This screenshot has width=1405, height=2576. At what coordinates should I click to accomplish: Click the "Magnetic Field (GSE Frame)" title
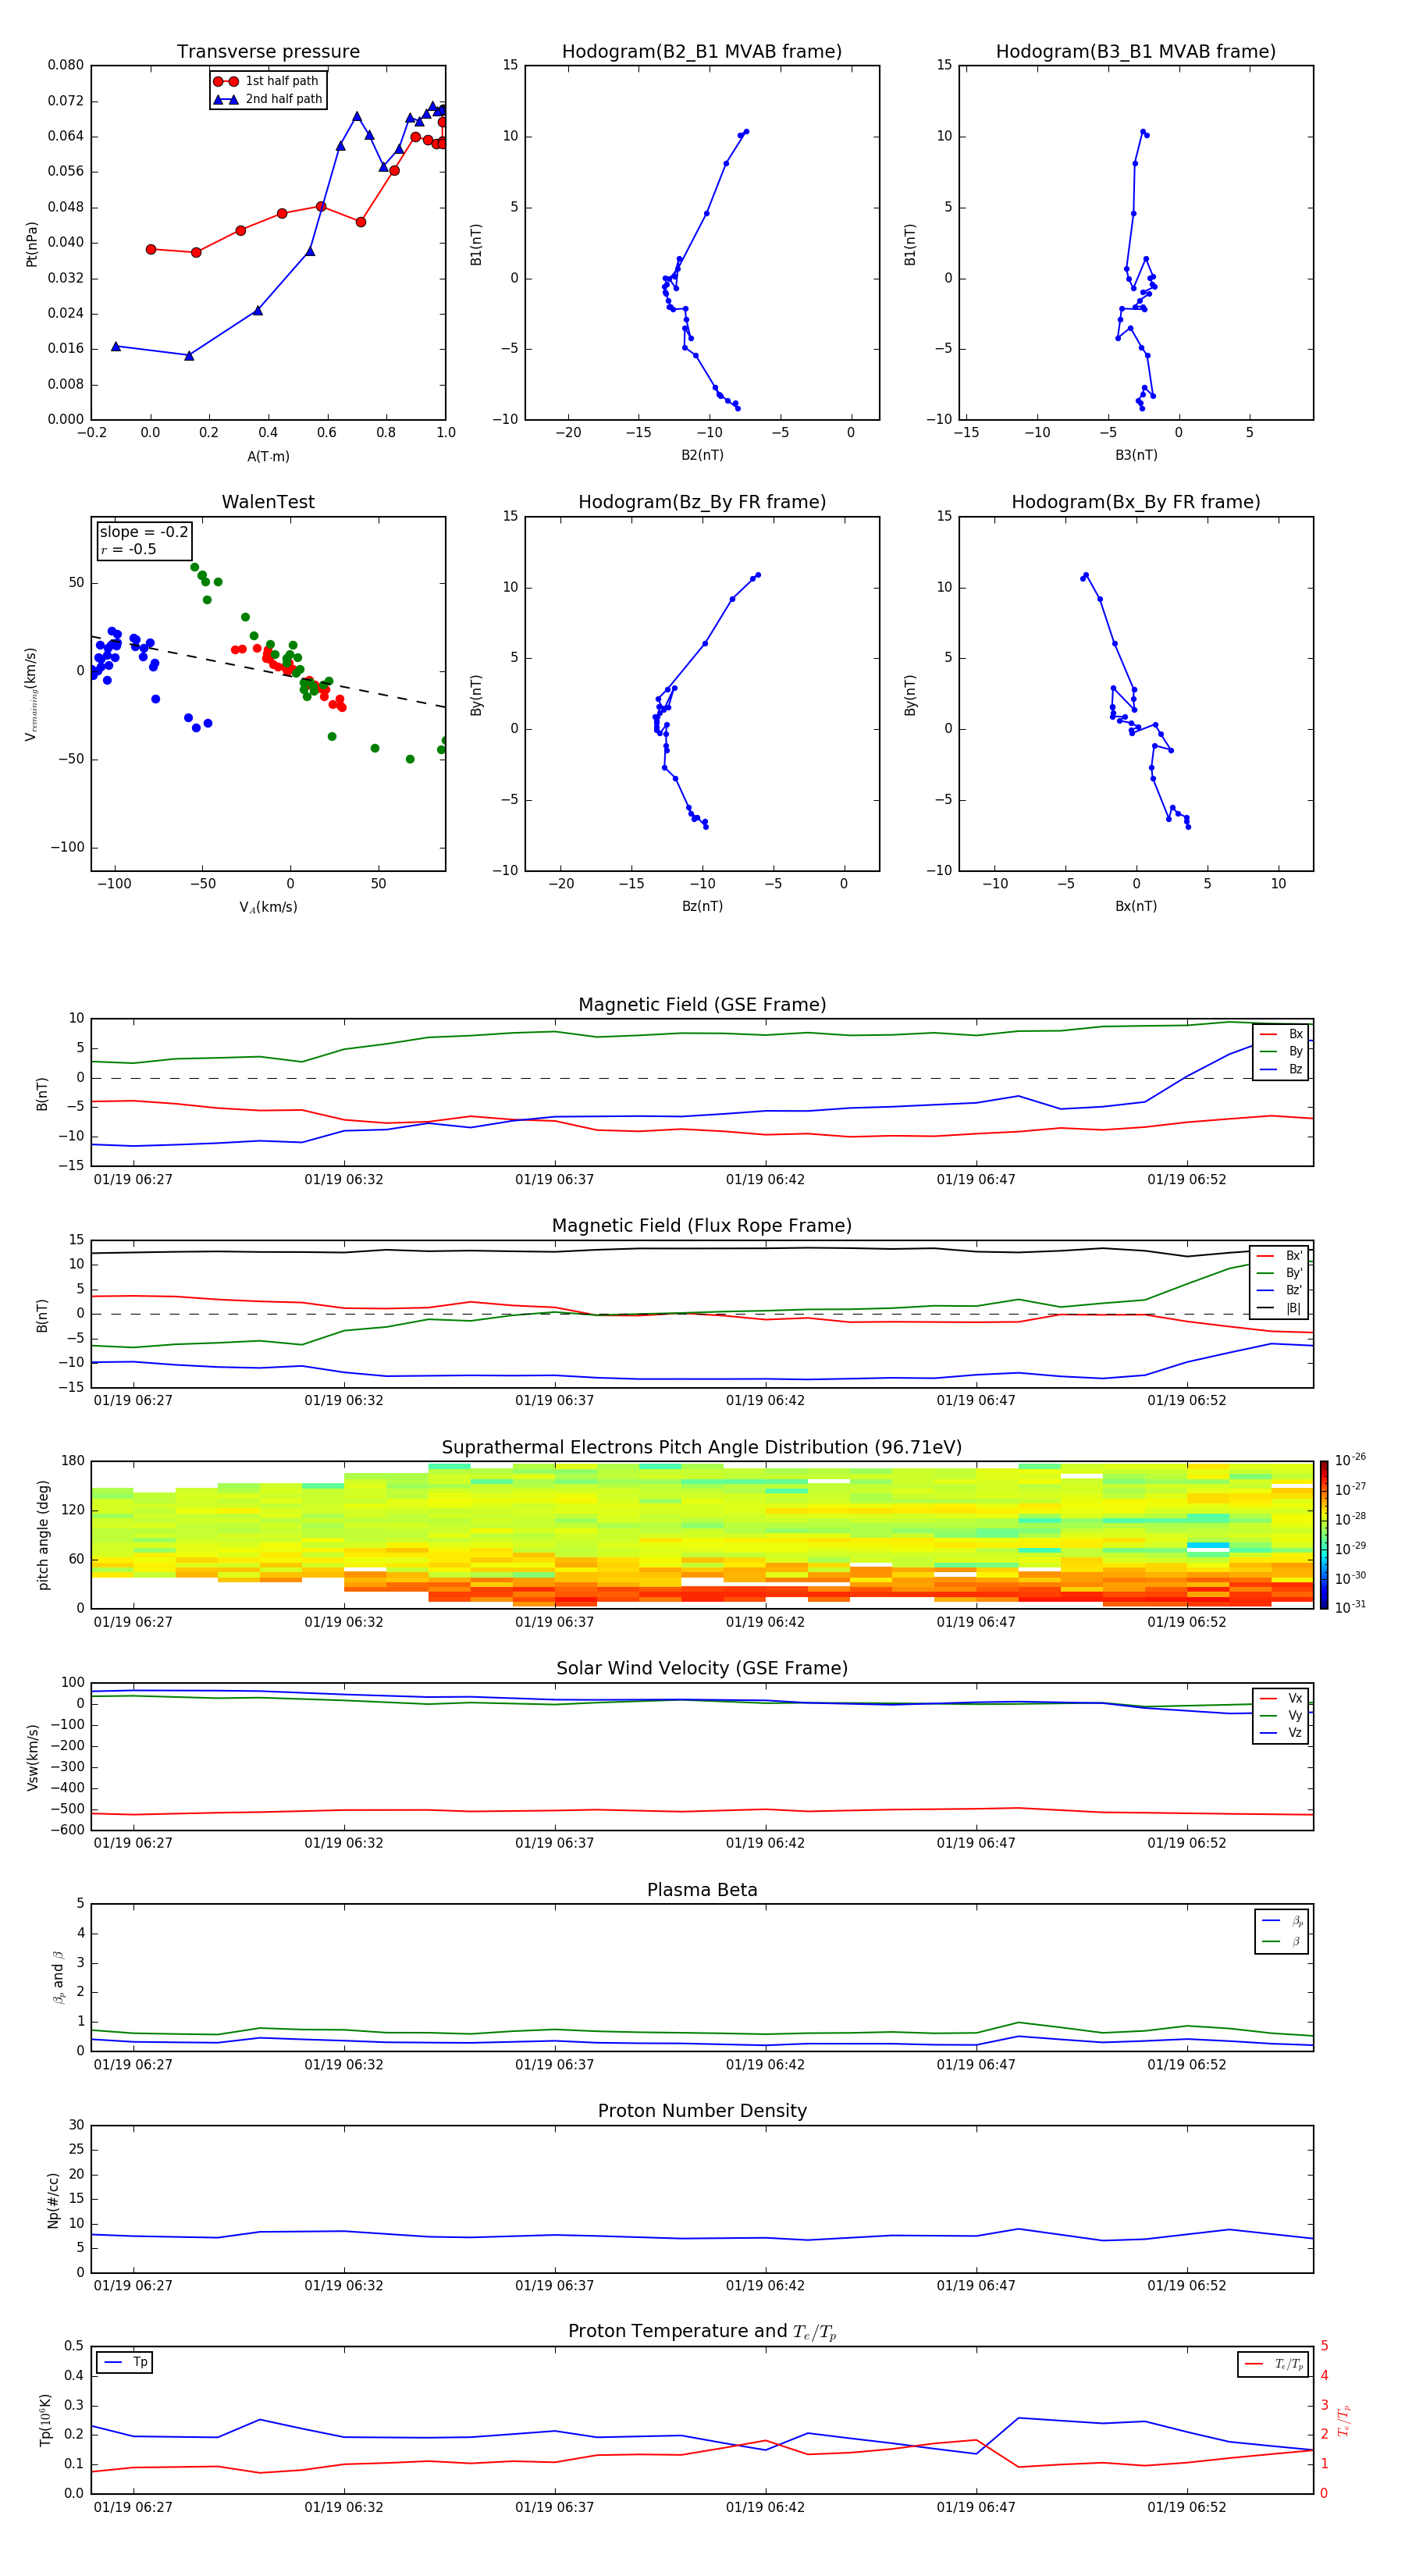click(x=702, y=1005)
